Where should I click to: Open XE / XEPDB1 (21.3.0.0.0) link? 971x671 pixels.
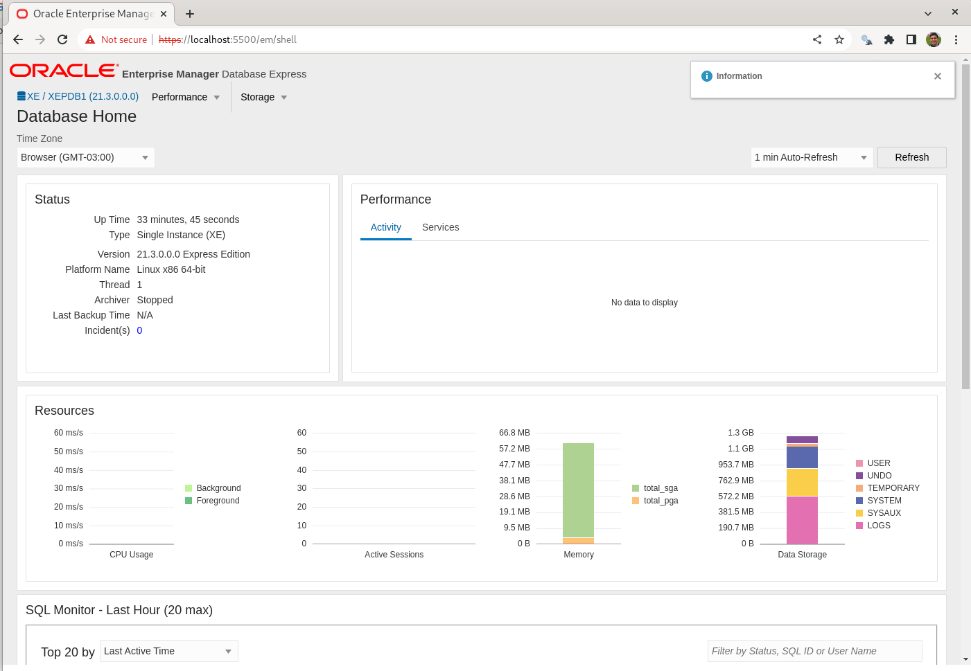pos(82,96)
